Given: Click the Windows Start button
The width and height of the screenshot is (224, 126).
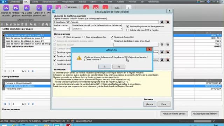Looking at the screenshot, I should (4, 125).
